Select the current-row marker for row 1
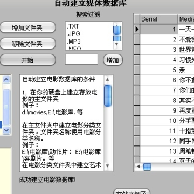This screenshot has width=194, height=194. (x=137, y=29)
